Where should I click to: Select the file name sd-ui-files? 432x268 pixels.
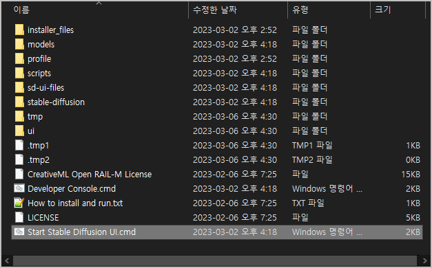click(45, 87)
